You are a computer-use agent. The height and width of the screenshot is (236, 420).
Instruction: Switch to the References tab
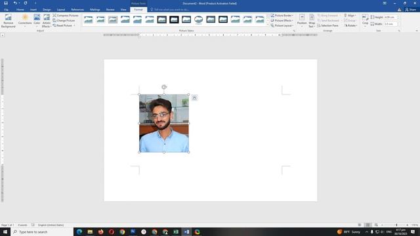click(77, 10)
